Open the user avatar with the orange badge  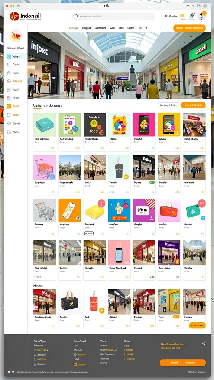click(x=201, y=16)
